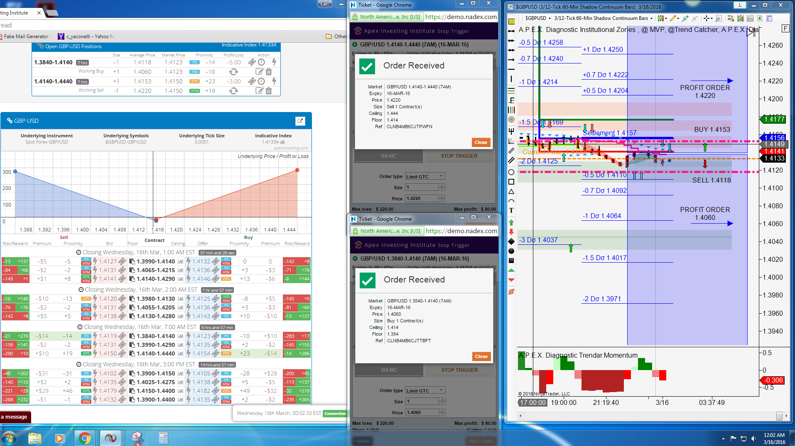Open Order type dropdown in 1.4140-1.4440 ticket

(424, 176)
